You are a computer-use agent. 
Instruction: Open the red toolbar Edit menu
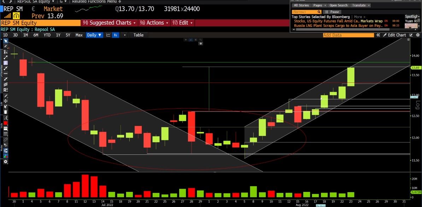click(x=183, y=23)
